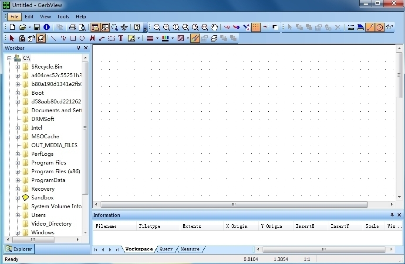The image size is (405, 264).
Task: Pick the dashed rectangle selection tool
Action: [x=111, y=38]
